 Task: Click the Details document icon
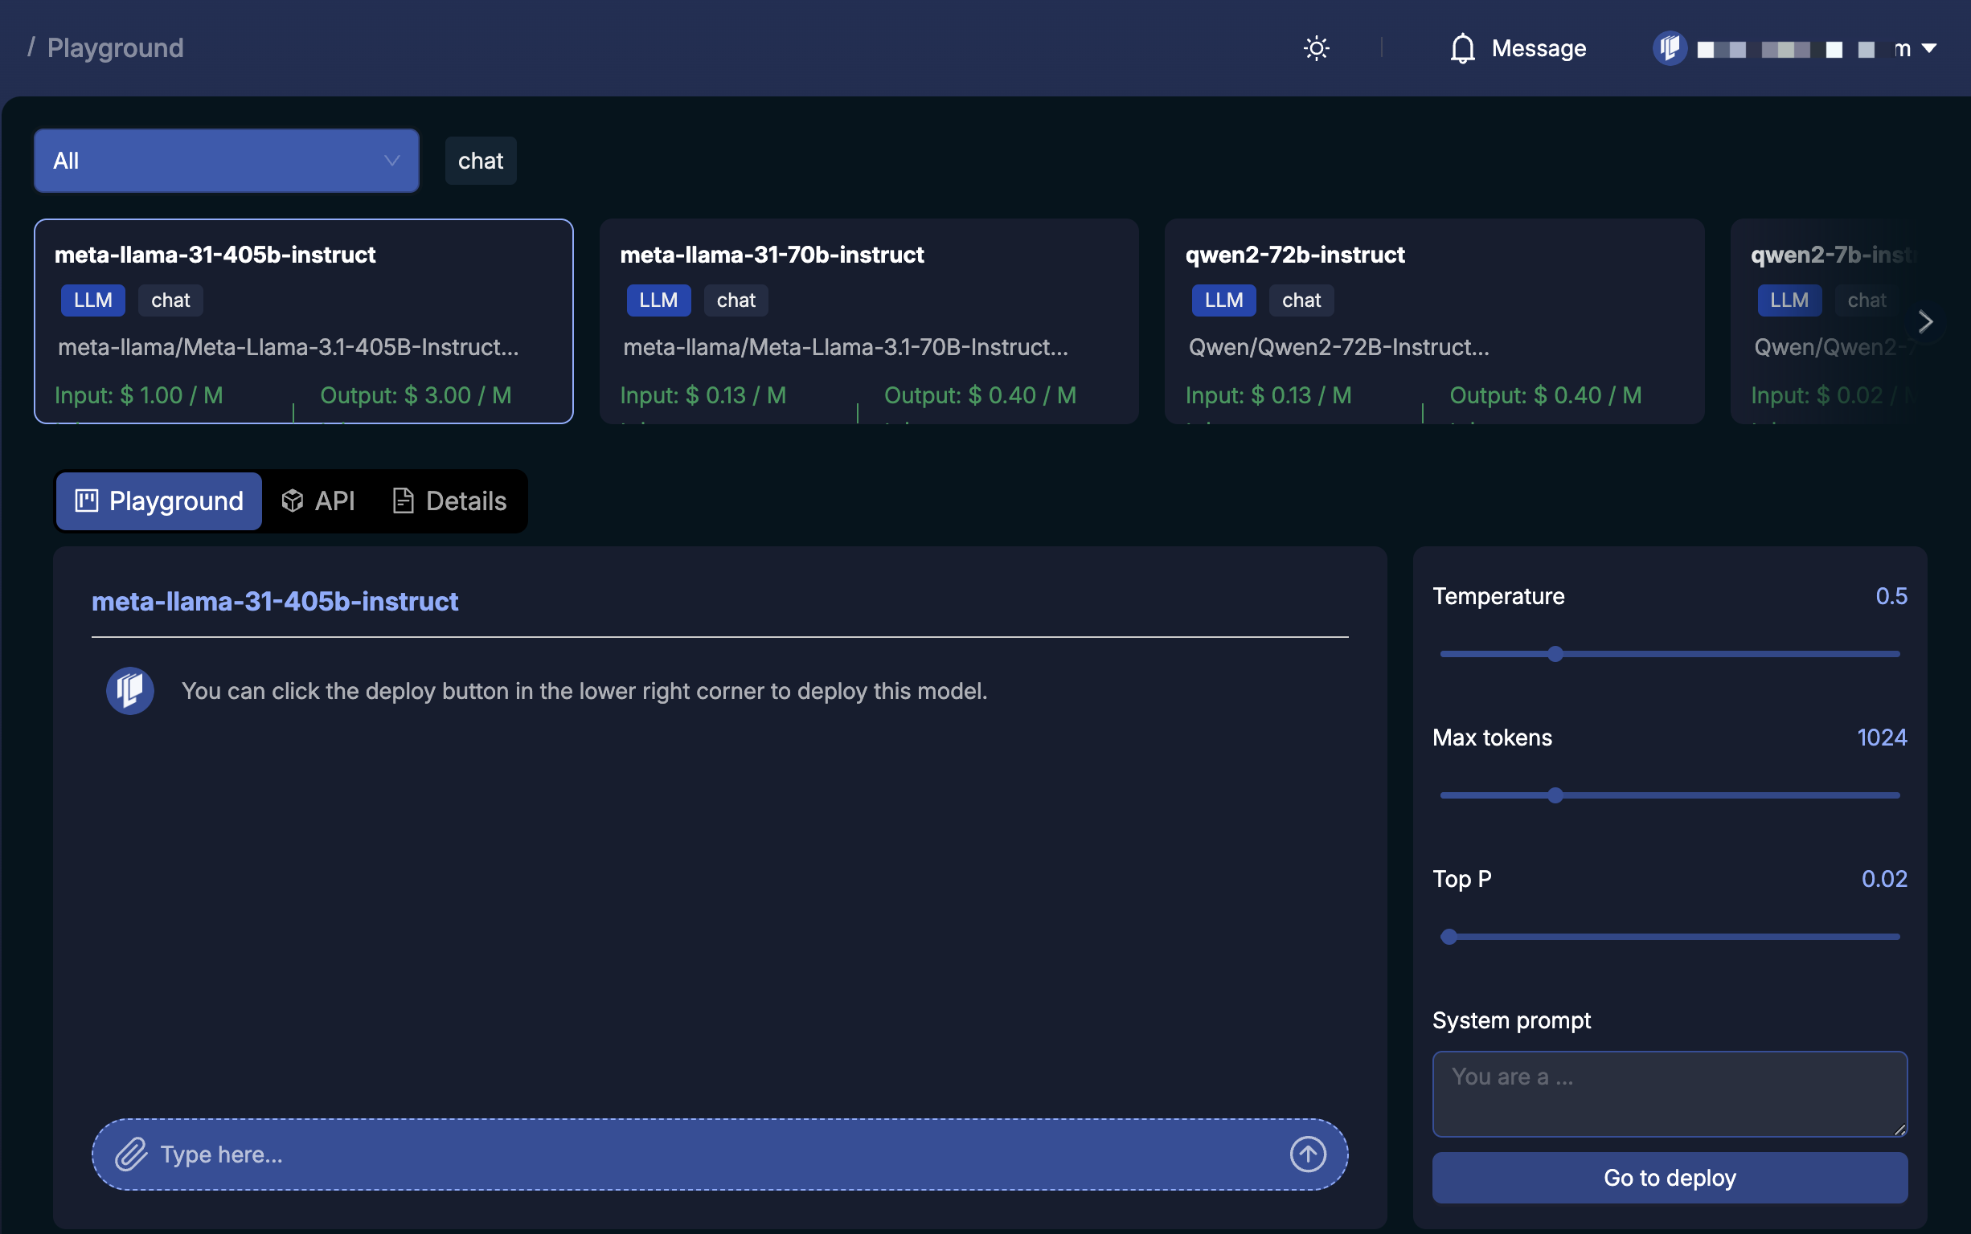coord(403,501)
